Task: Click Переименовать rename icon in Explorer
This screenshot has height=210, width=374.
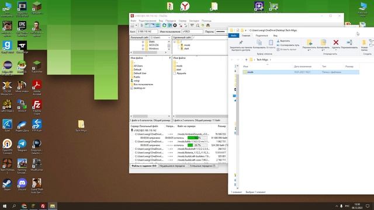Action: (x=349, y=43)
